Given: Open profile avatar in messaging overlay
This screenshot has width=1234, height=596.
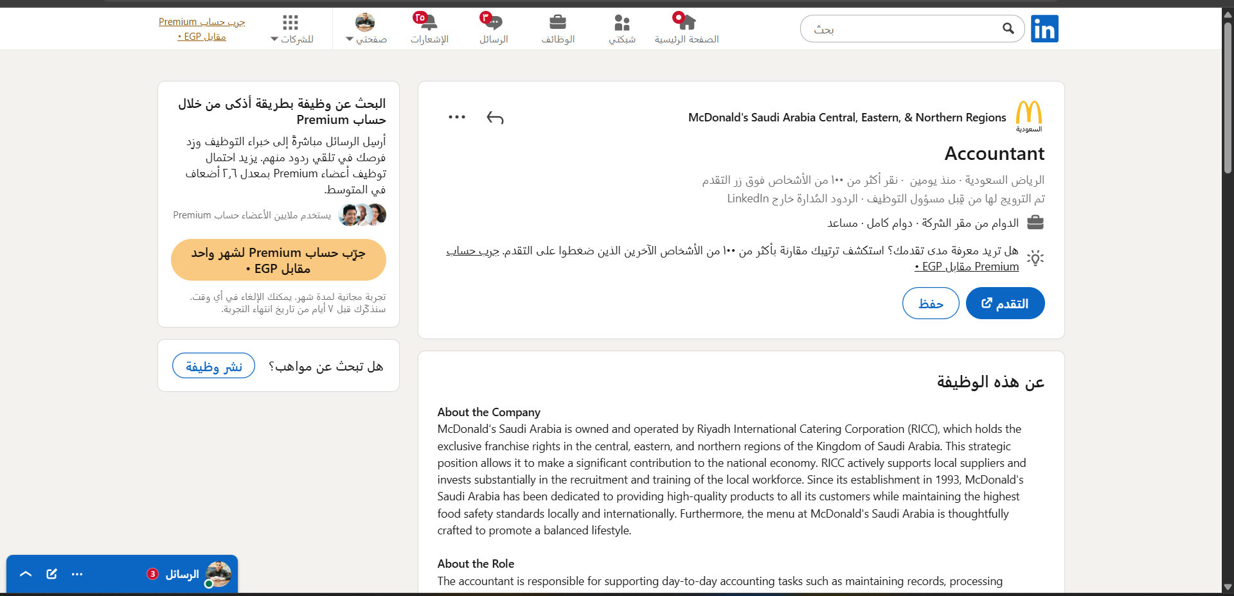Looking at the screenshot, I should click(x=218, y=574).
